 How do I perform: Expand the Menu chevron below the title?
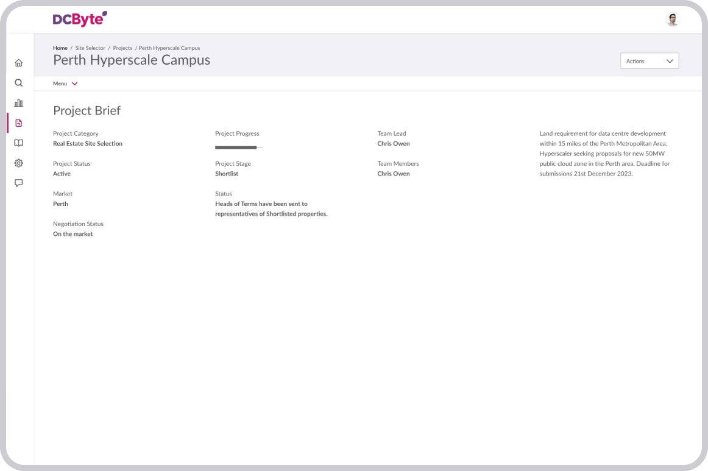pos(74,83)
